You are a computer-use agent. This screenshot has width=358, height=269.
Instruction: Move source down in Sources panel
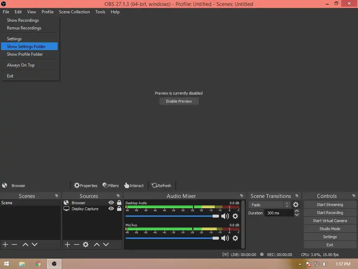106,244
